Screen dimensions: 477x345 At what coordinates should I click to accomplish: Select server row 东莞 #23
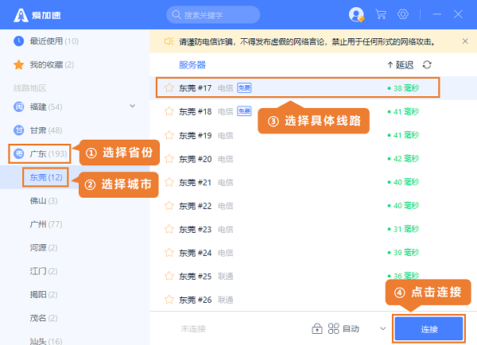(313, 229)
